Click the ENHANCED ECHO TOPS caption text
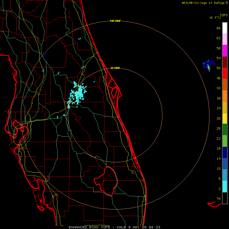229x229 pixels. point(89,227)
